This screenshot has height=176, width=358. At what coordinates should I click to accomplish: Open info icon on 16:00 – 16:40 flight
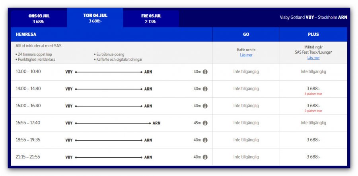point(205,106)
